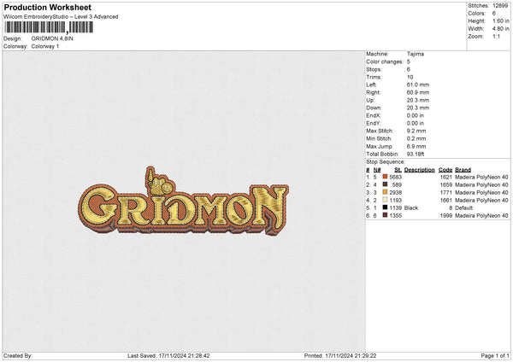Click the Printed timestamp '17/11/2024 21:29:22'

[x=351, y=356]
